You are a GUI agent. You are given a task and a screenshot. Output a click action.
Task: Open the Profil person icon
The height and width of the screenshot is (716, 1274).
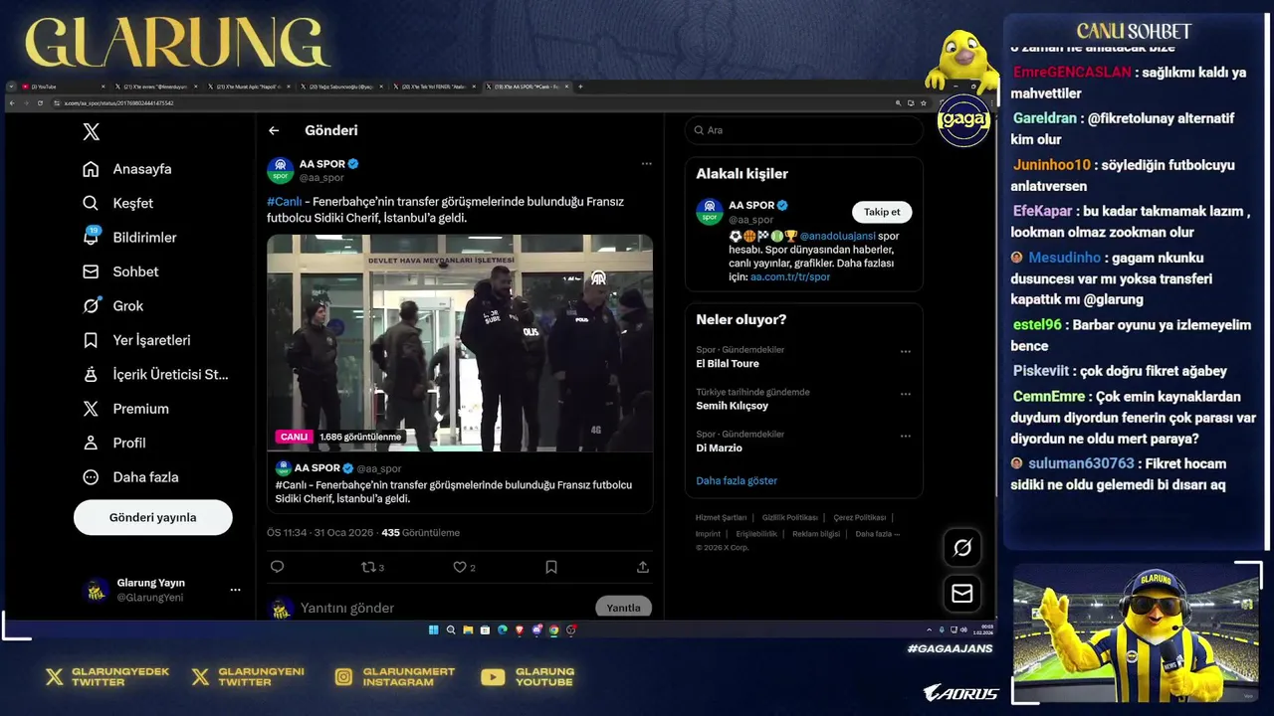[x=91, y=443]
